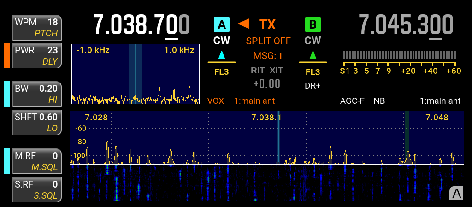The width and height of the screenshot is (472, 207).
Task: Click the S-meter signal bar
Action: (x=399, y=55)
